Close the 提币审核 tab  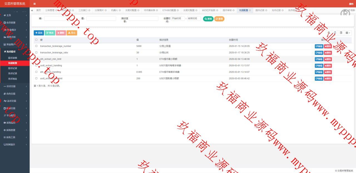(x=234, y=10)
